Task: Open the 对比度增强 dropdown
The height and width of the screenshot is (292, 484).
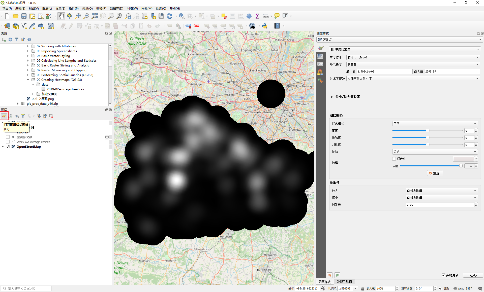Action: pos(413,79)
